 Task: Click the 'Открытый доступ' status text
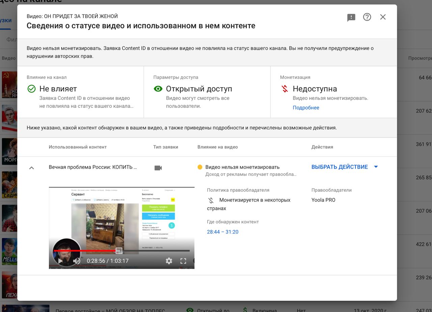tap(199, 89)
